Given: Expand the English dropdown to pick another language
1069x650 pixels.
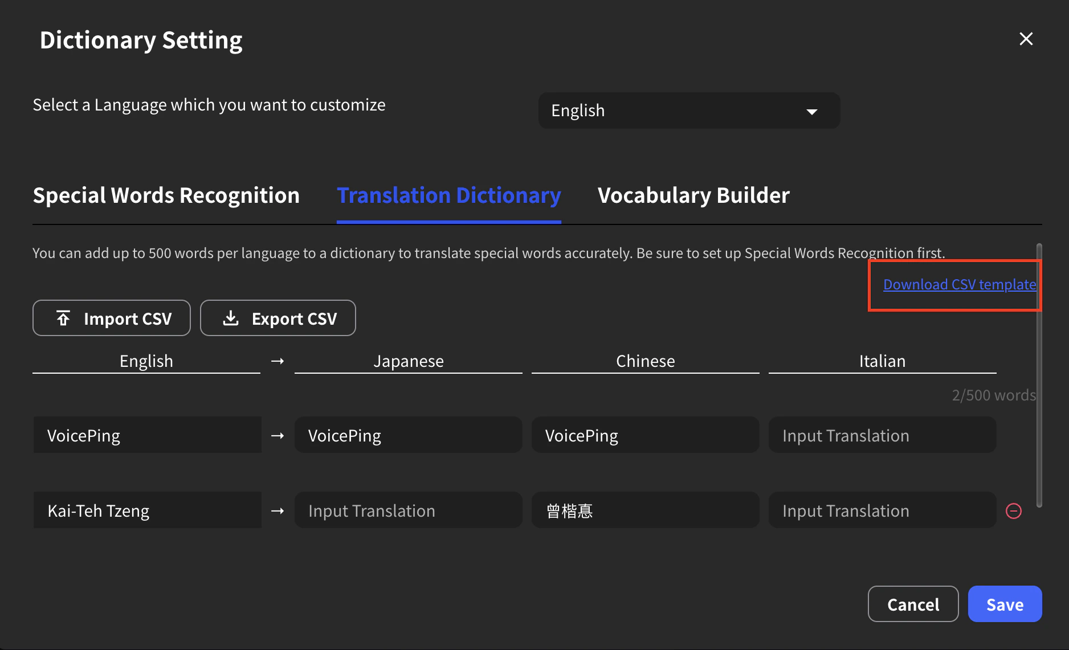Looking at the screenshot, I should click(x=689, y=111).
